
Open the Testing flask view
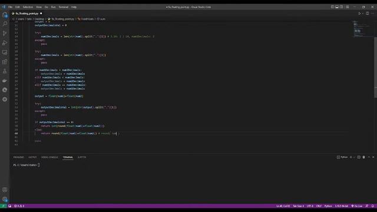pos(5,71)
